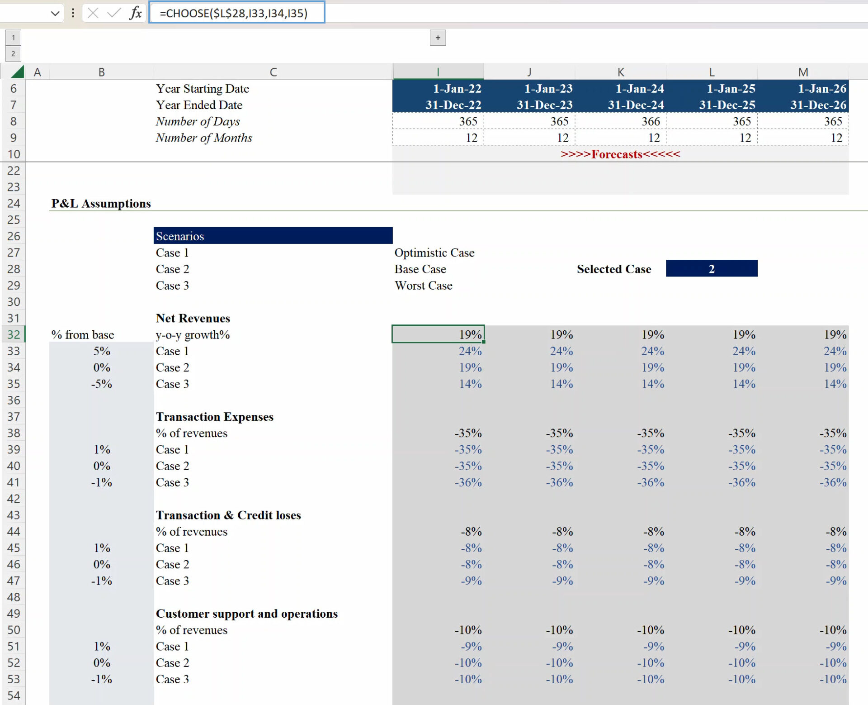This screenshot has height=705, width=868.
Task: Open the Name Box dropdown arrow
Action: [55, 13]
